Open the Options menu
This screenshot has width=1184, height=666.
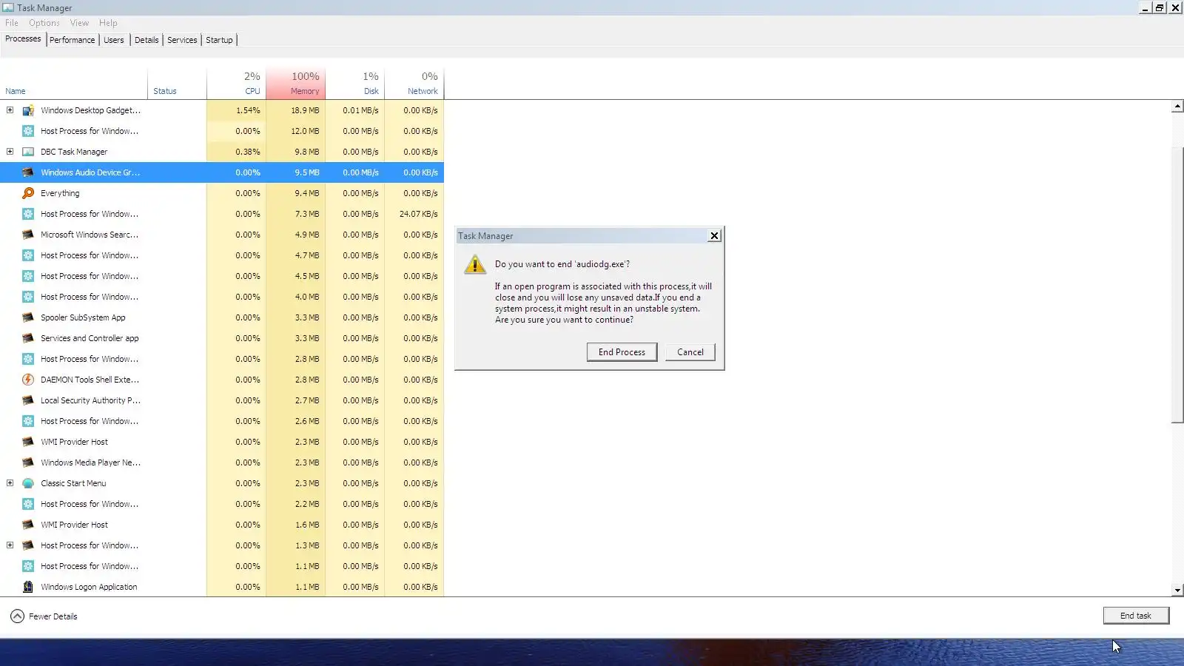pyautogui.click(x=44, y=23)
